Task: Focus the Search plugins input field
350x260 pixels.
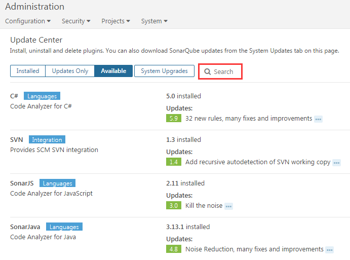Action: [x=220, y=71]
